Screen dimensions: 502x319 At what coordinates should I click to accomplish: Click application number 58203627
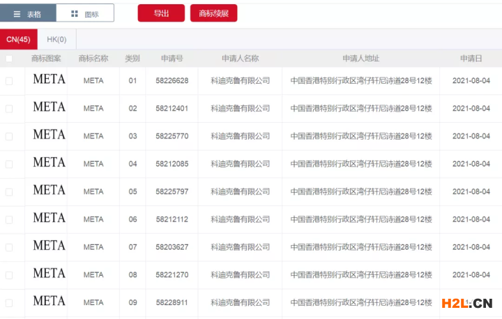172,247
